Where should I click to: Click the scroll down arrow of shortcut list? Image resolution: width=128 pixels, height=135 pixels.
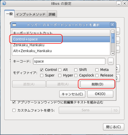pyautogui.click(x=113, y=53)
